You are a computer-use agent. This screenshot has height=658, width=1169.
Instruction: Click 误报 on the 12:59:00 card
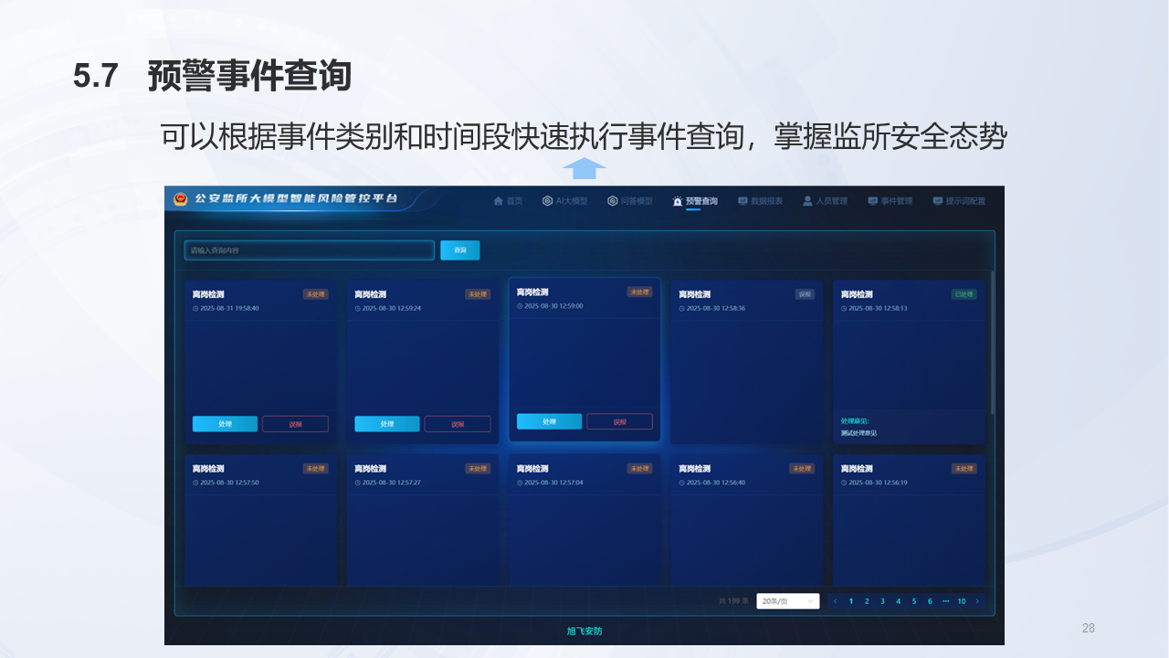[x=619, y=421]
